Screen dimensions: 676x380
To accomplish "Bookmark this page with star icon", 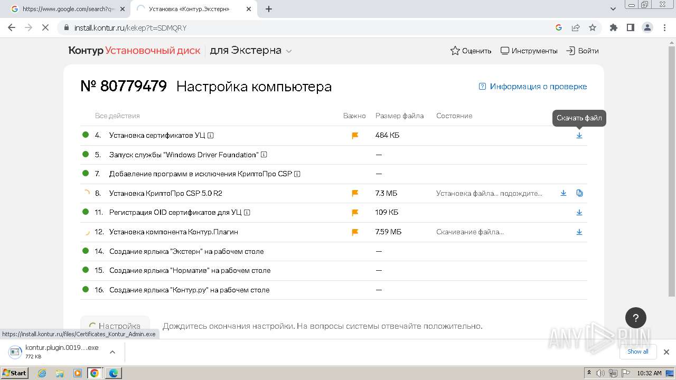I will click(x=593, y=27).
